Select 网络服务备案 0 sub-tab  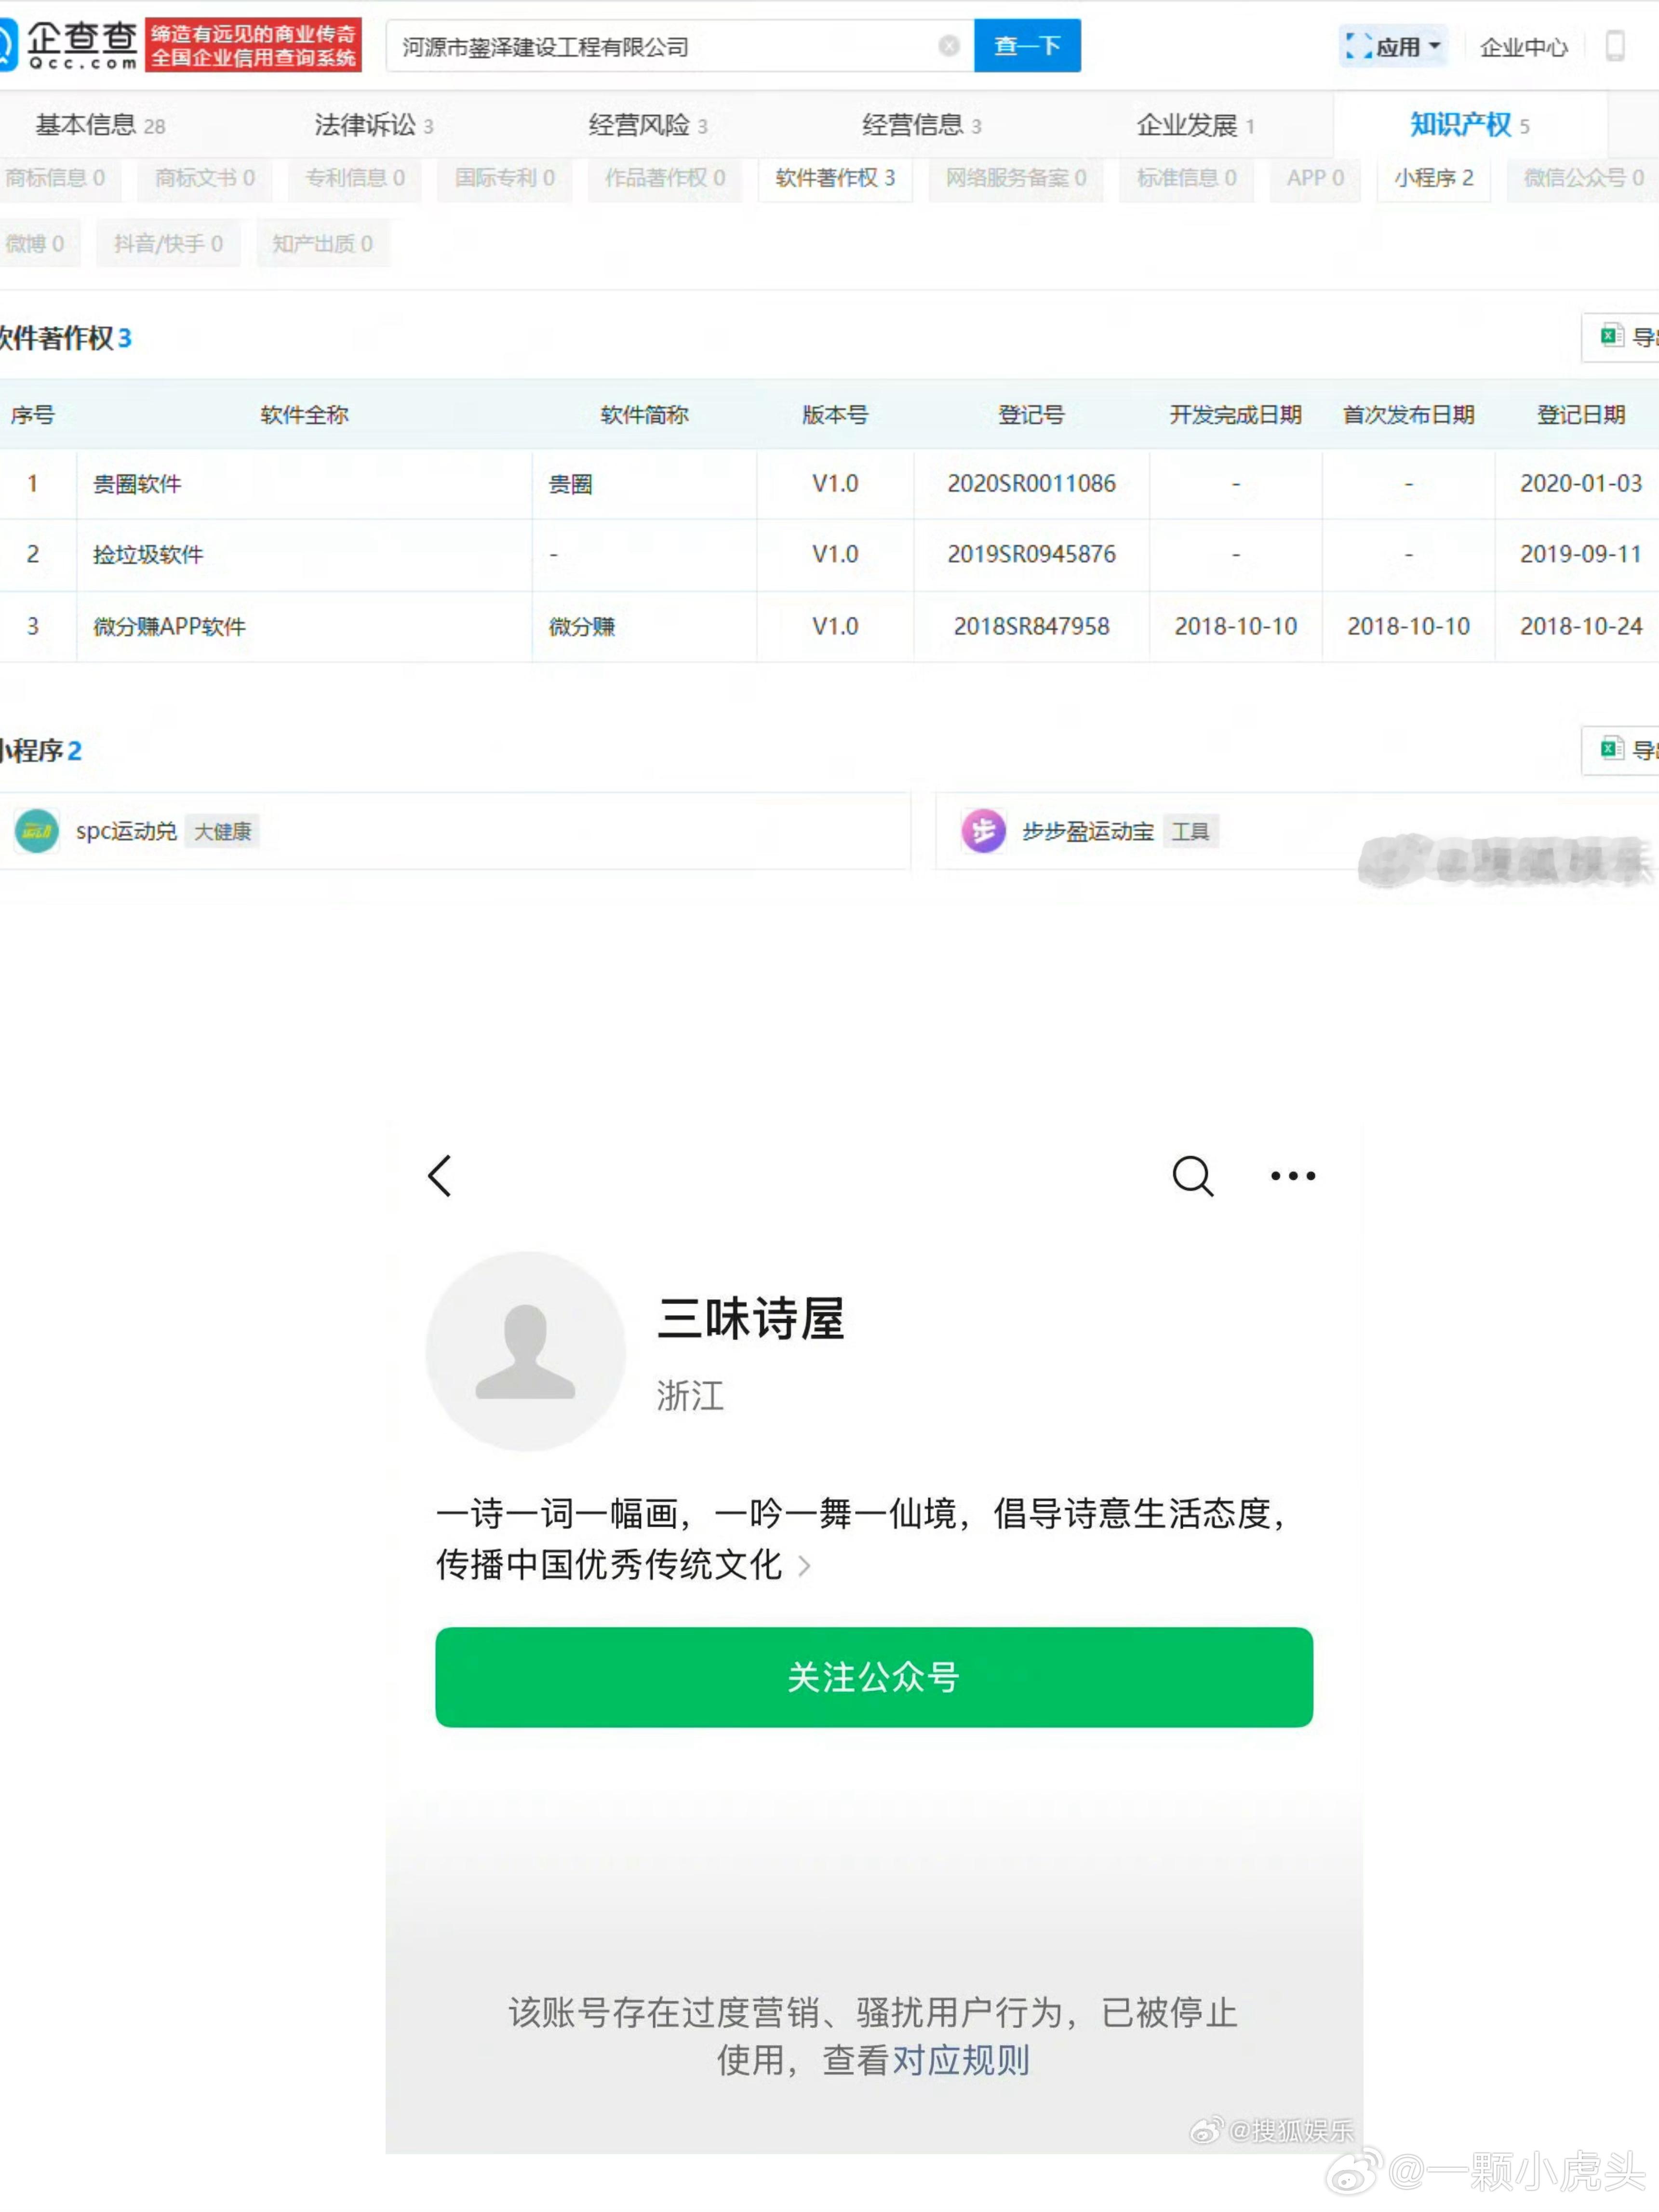[1016, 179]
